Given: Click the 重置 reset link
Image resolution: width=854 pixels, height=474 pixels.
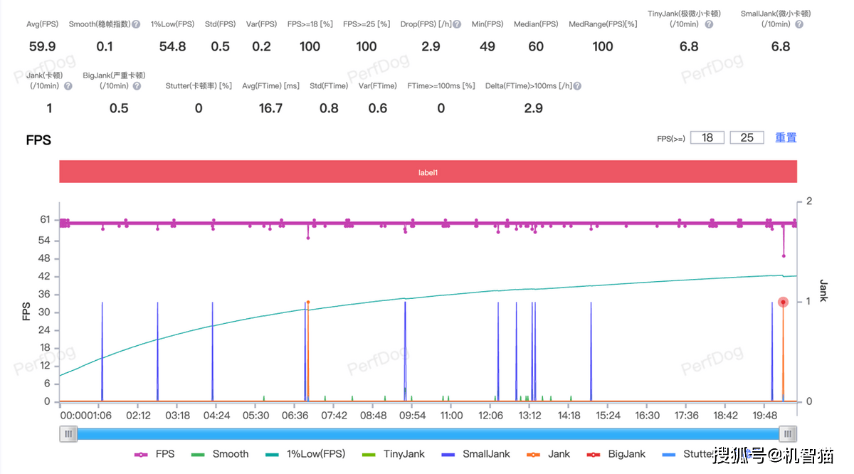Looking at the screenshot, I should coord(786,137).
